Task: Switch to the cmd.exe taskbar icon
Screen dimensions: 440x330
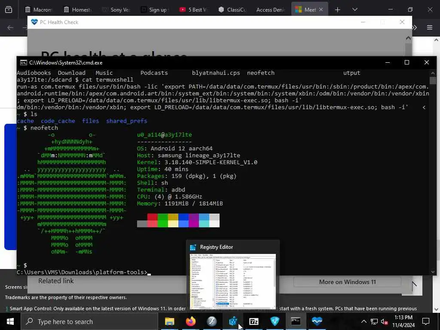Action: click(296, 321)
